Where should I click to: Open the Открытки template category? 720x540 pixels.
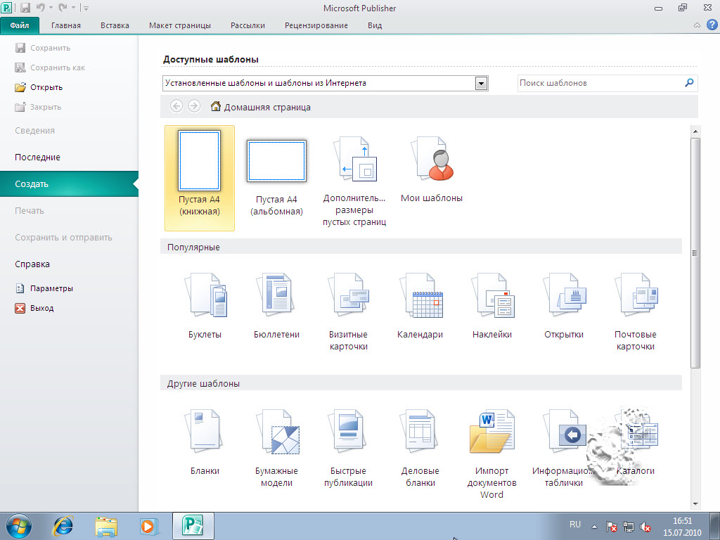pyautogui.click(x=564, y=305)
